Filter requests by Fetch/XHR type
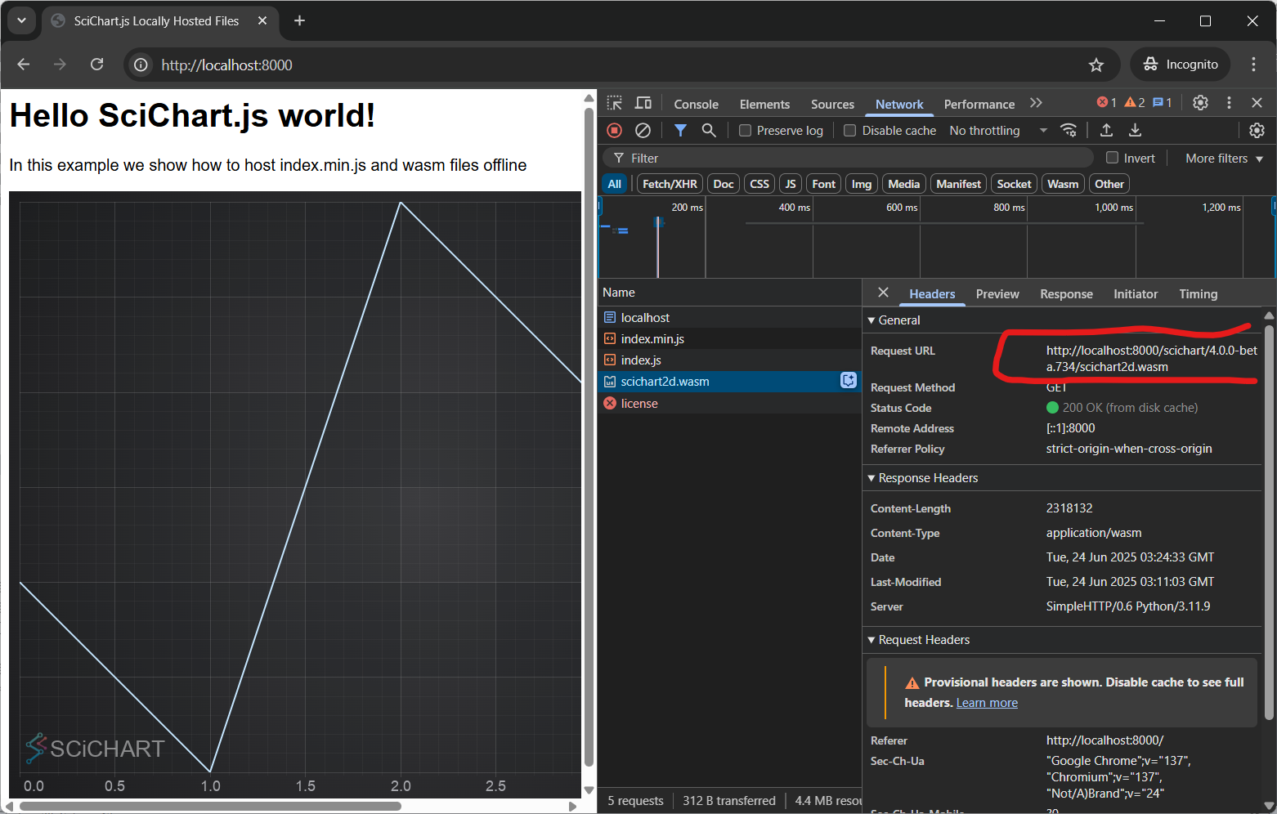The height and width of the screenshot is (814, 1277). point(670,184)
